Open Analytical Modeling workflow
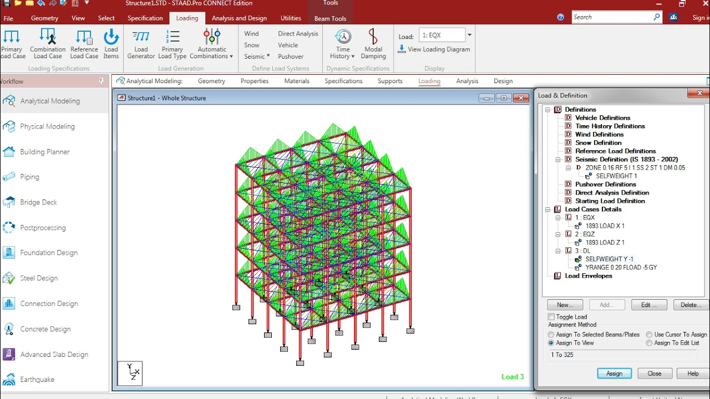The image size is (710, 399). coord(55,101)
